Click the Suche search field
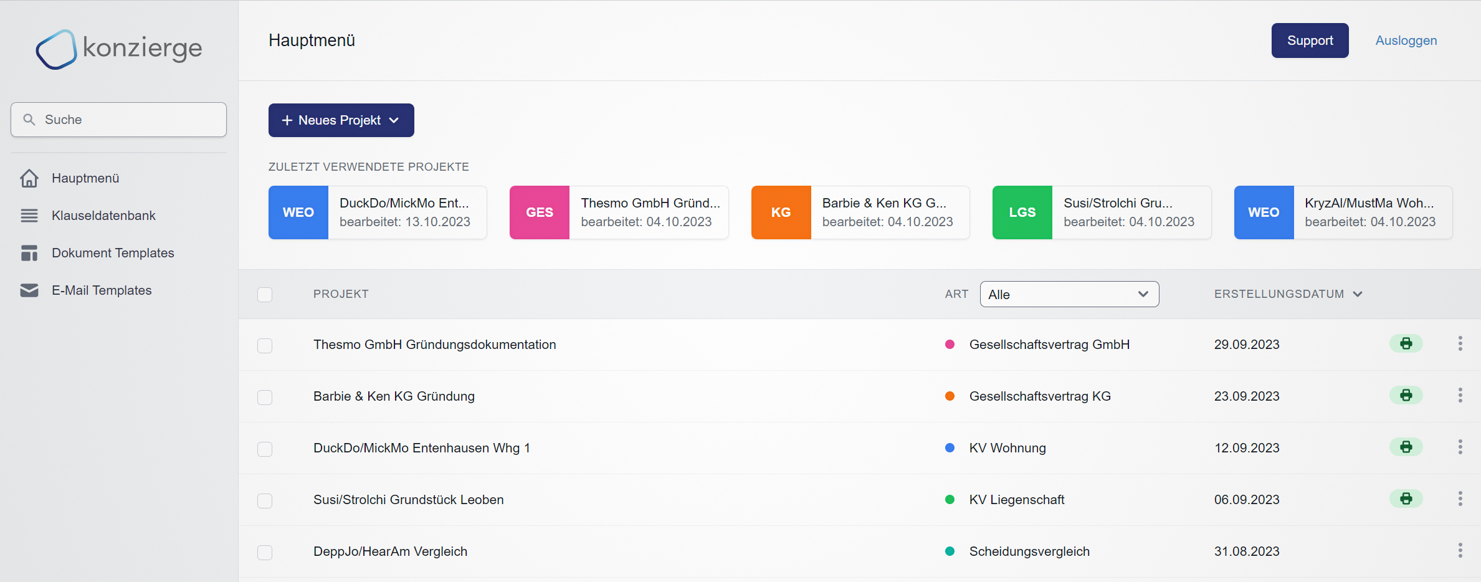The height and width of the screenshot is (582, 1481). (x=118, y=120)
